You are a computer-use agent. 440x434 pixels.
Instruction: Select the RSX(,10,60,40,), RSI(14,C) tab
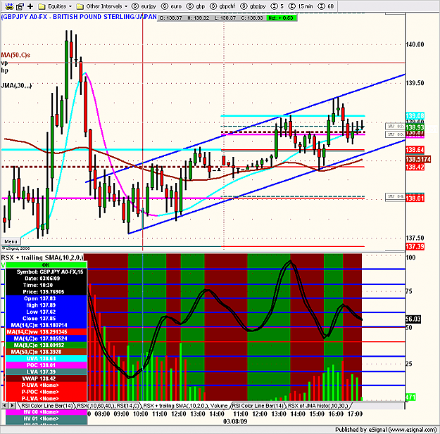click(x=108, y=406)
